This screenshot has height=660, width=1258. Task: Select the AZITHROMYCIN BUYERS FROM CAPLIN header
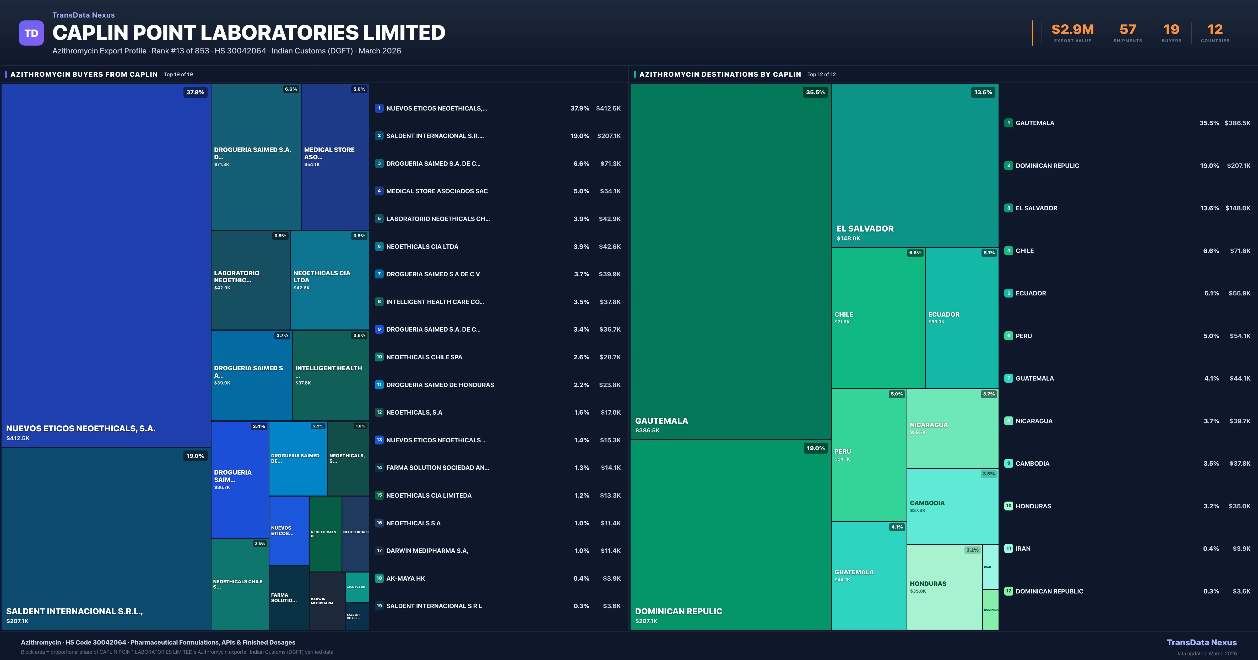pyautogui.click(x=84, y=74)
